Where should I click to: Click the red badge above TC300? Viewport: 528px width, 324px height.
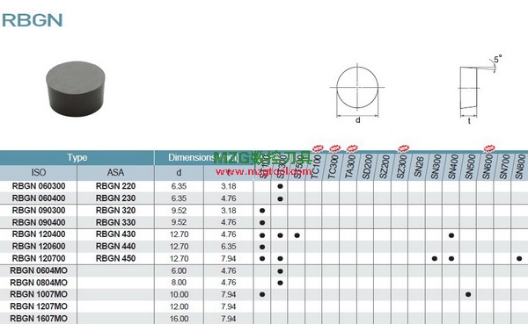[x=334, y=148]
